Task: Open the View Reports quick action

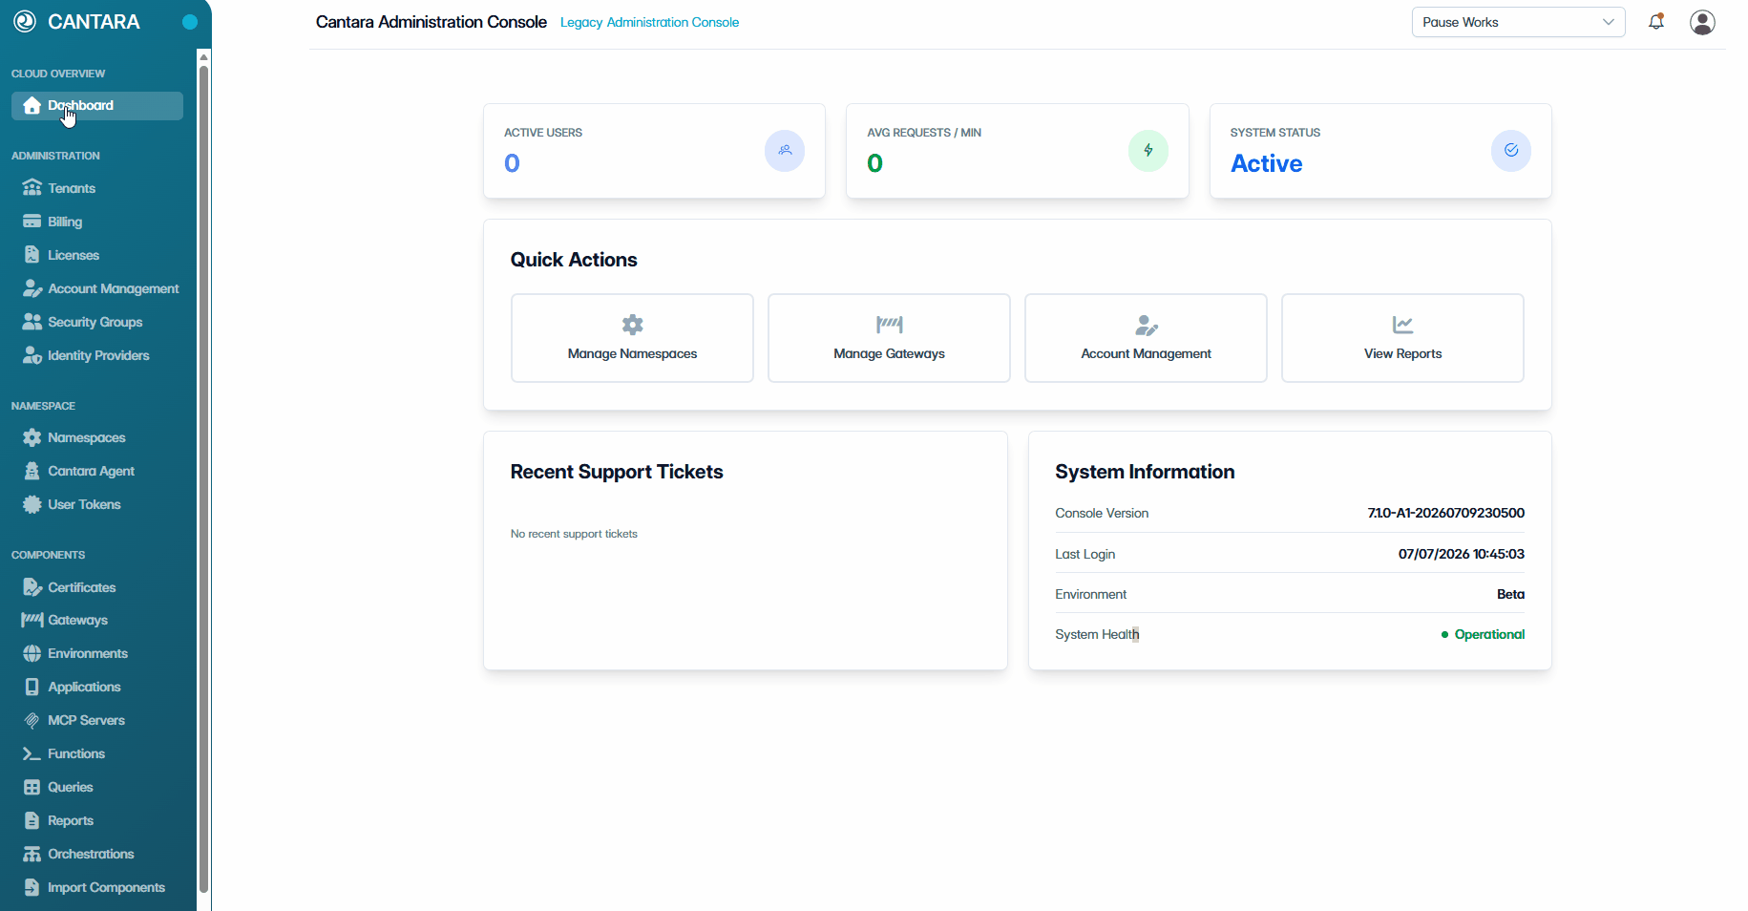Action: 1402,338
